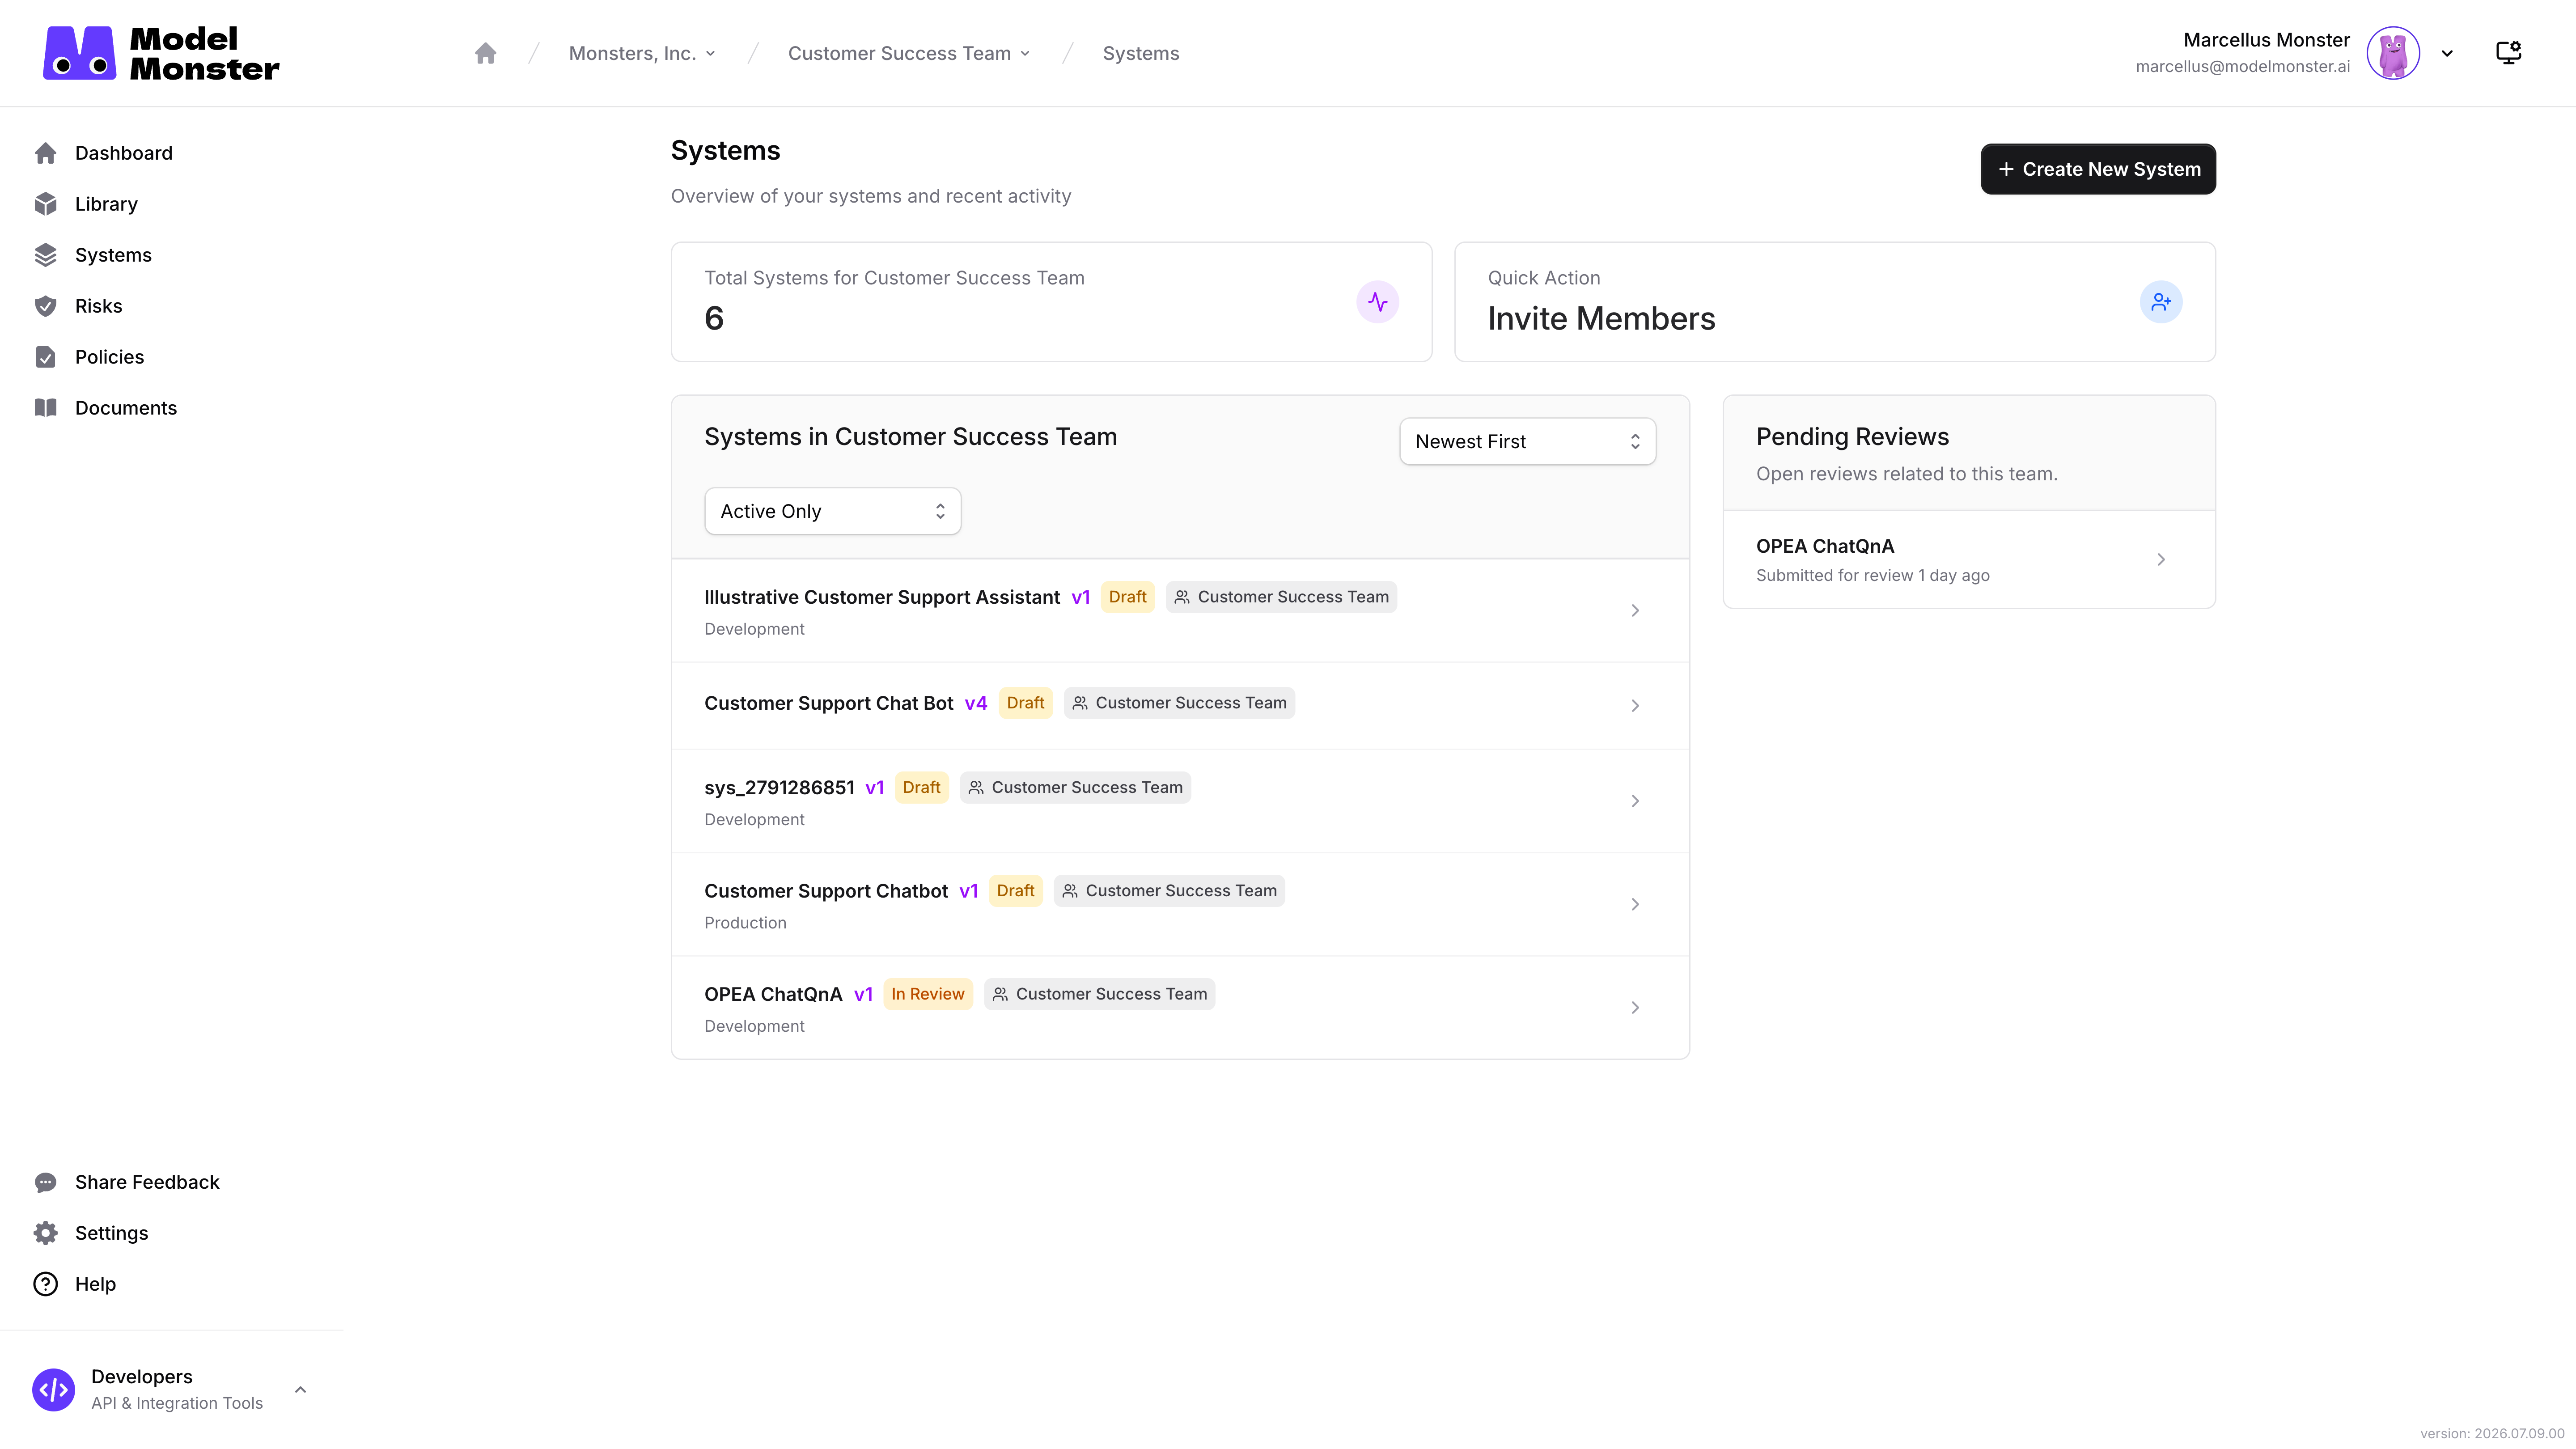2576x1449 pixels.
Task: Click the Systems layers icon
Action: coord(46,255)
